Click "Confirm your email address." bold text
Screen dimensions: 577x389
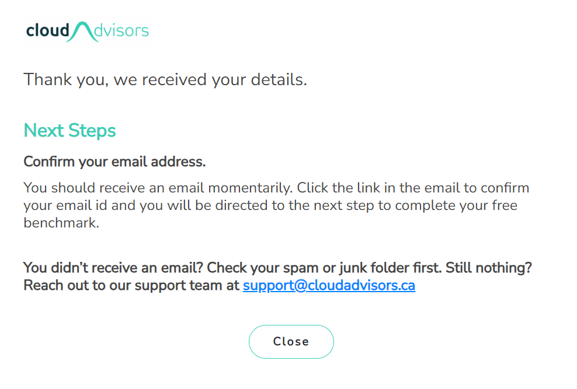[x=114, y=162]
